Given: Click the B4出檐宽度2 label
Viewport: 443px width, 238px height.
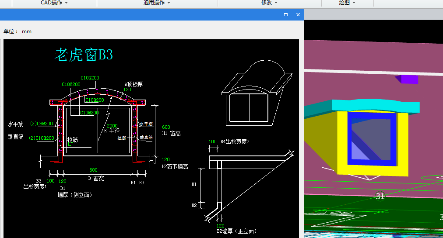Looking at the screenshot, I should point(235,141).
